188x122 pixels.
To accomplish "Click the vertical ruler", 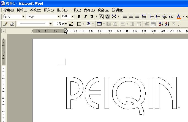I will (4, 80).
